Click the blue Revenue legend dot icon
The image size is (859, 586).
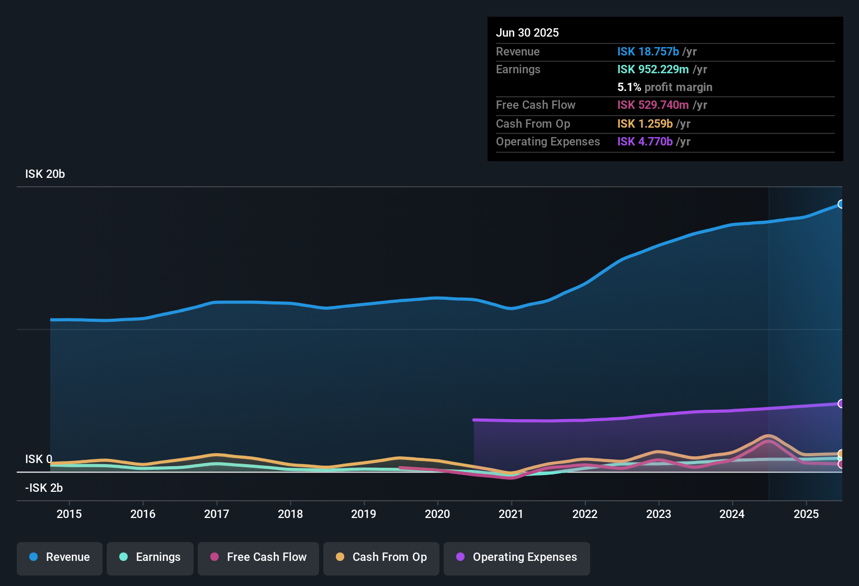tap(33, 557)
